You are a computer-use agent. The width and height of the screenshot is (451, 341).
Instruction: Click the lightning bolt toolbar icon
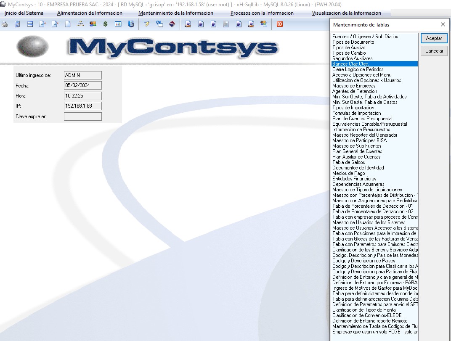(146, 24)
